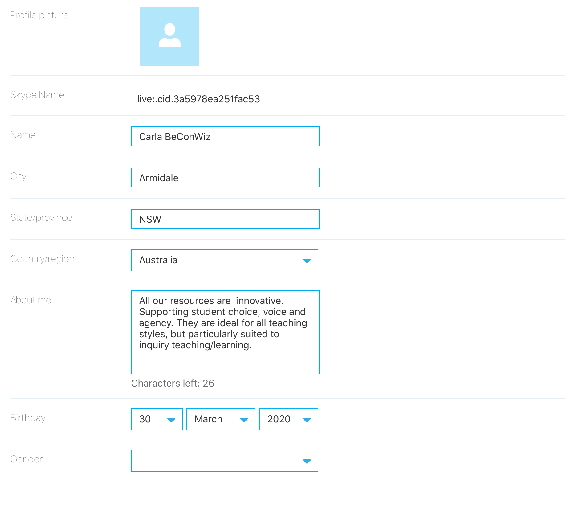Click the 'Country/region' label
The height and width of the screenshot is (526, 583).
click(42, 259)
